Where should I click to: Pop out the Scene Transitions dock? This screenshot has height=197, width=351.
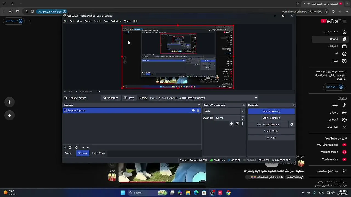click(244, 105)
